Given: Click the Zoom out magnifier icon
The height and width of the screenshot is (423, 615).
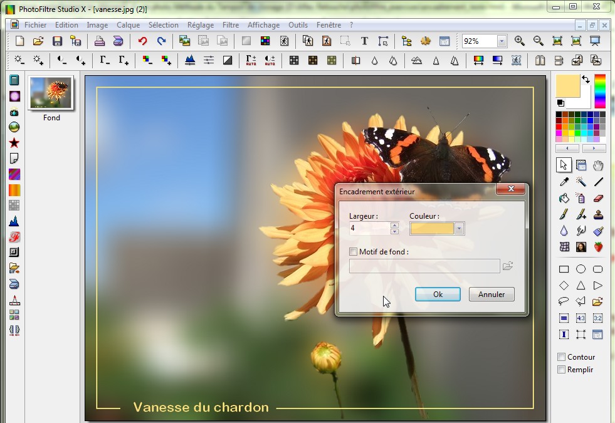Looking at the screenshot, I should pos(538,41).
